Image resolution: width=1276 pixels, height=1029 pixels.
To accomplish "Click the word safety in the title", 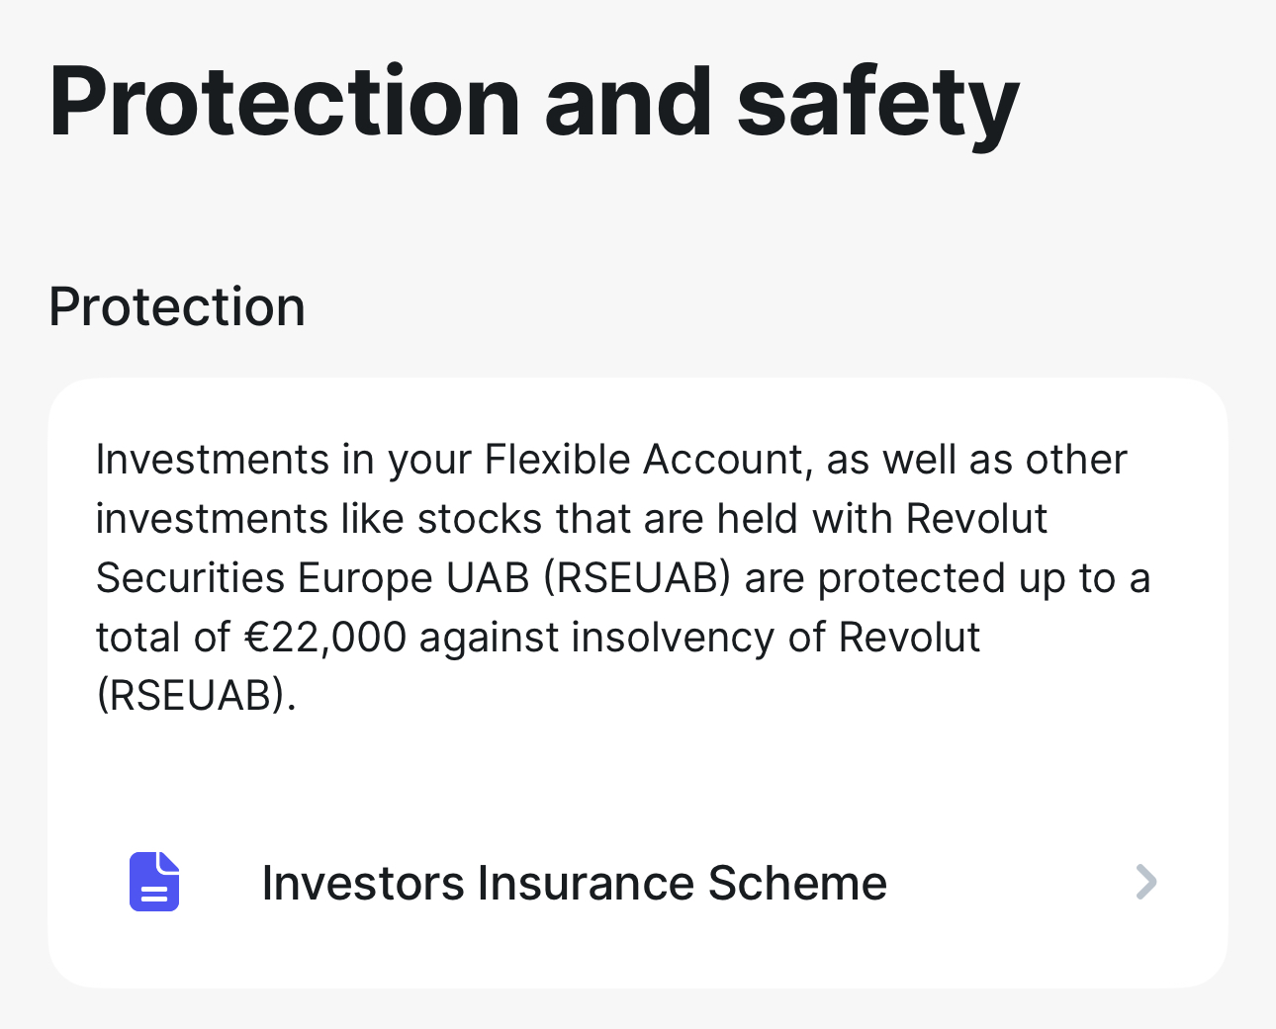I will coord(878,104).
